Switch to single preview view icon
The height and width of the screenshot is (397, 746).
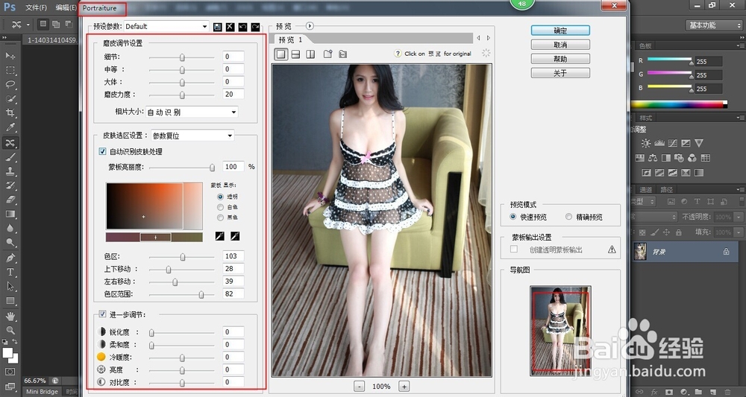(281, 54)
